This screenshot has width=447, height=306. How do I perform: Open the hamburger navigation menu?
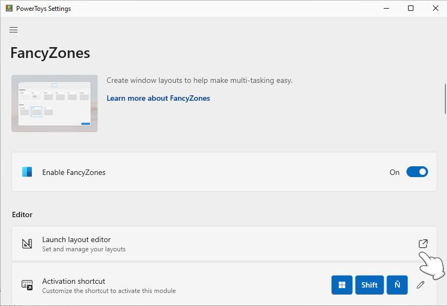pyautogui.click(x=14, y=30)
